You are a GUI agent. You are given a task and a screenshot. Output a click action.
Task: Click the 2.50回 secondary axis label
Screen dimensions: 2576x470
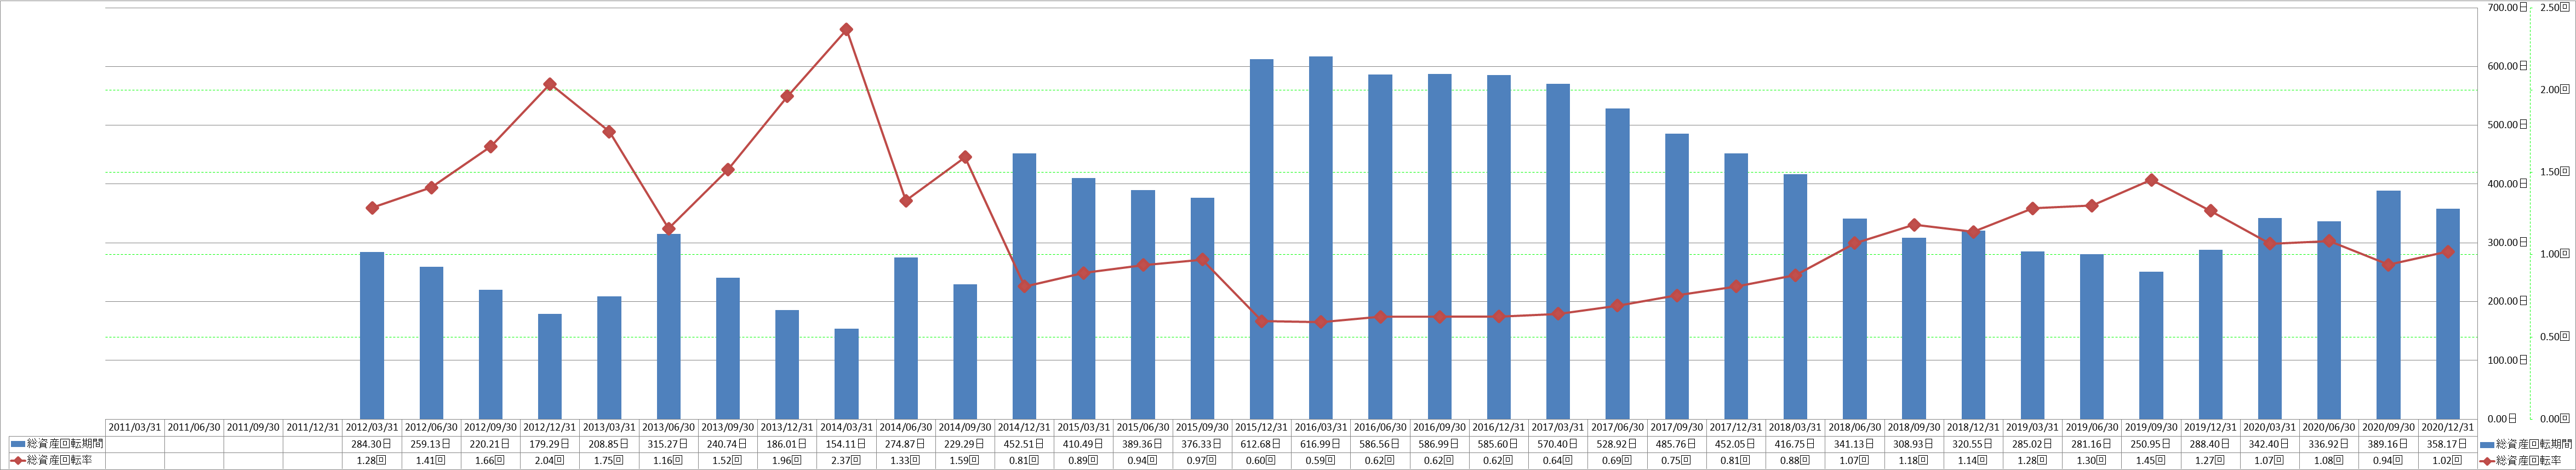pyautogui.click(x=2555, y=7)
